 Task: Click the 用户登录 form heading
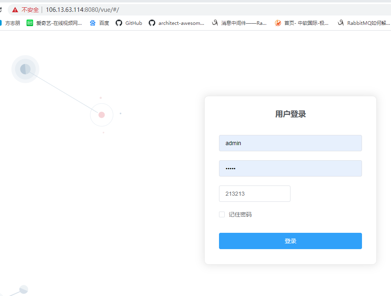pyautogui.click(x=290, y=114)
